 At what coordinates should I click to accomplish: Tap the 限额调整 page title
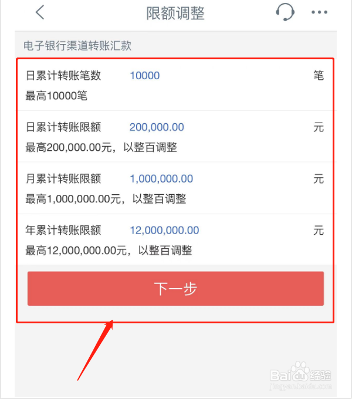pyautogui.click(x=175, y=13)
